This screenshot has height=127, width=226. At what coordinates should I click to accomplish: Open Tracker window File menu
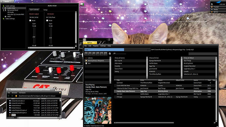[x=9, y=93]
